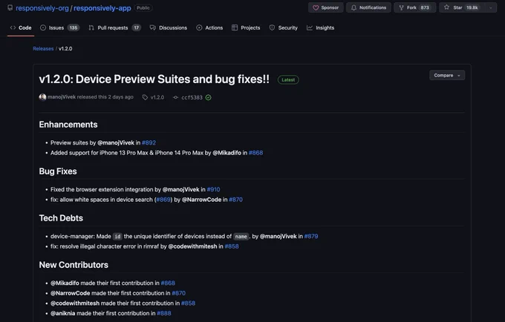Click @aniknia under New Contributors
505x322 pixels.
pos(63,313)
